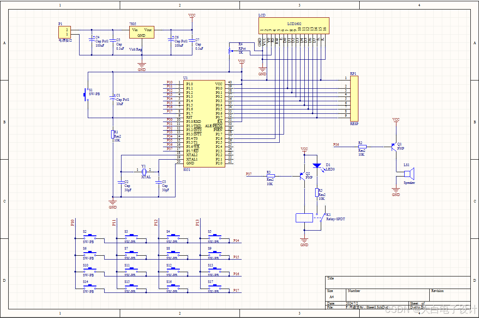Select the P37 net label near R3
The image size is (479, 318).
pyautogui.click(x=249, y=173)
